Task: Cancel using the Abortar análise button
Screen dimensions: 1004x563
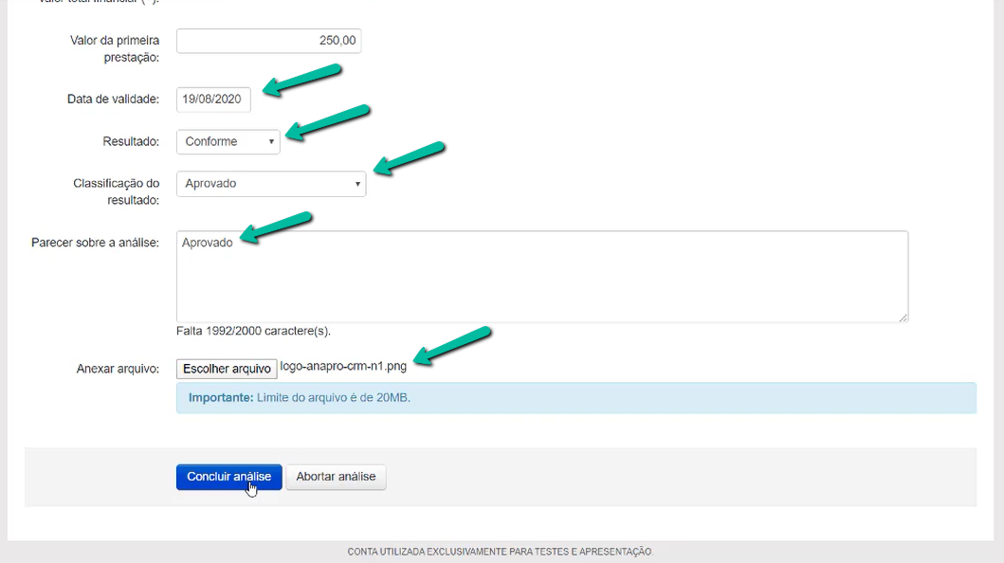Action: point(336,477)
